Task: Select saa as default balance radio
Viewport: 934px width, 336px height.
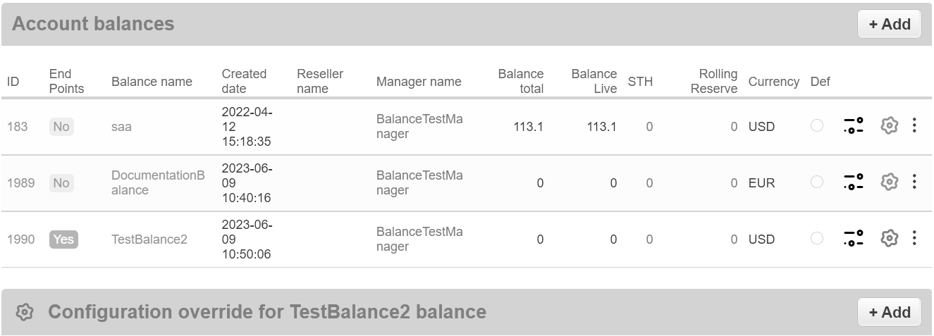Action: [x=817, y=126]
